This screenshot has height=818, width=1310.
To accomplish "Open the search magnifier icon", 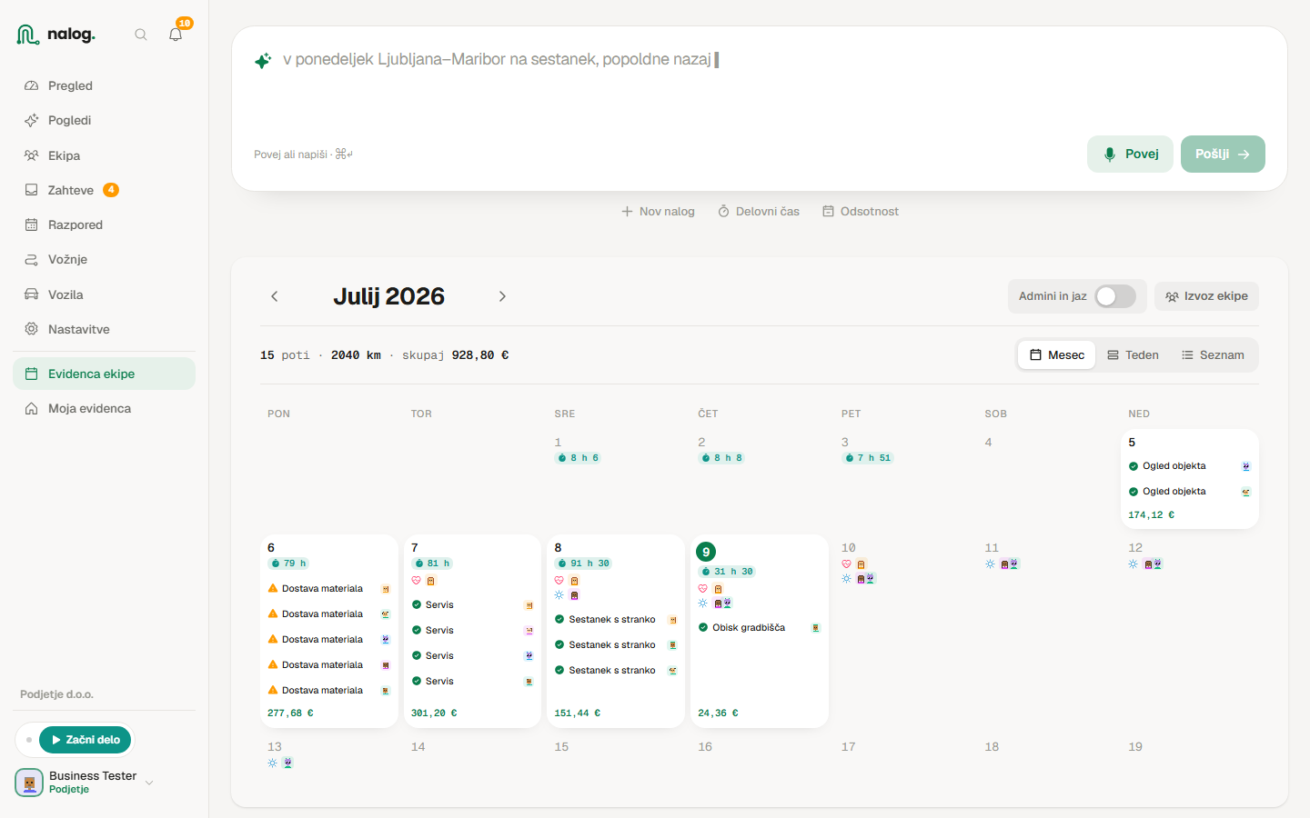I will tap(141, 35).
